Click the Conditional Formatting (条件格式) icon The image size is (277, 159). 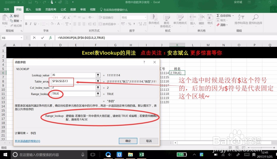coord(154,17)
